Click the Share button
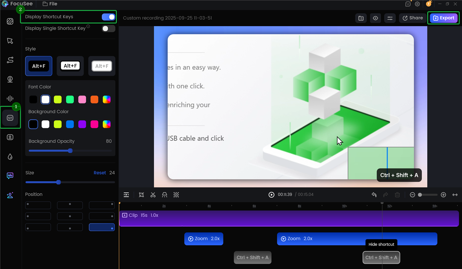The height and width of the screenshot is (269, 462). point(413,18)
